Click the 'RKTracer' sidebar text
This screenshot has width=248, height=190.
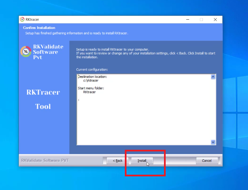tap(43, 92)
